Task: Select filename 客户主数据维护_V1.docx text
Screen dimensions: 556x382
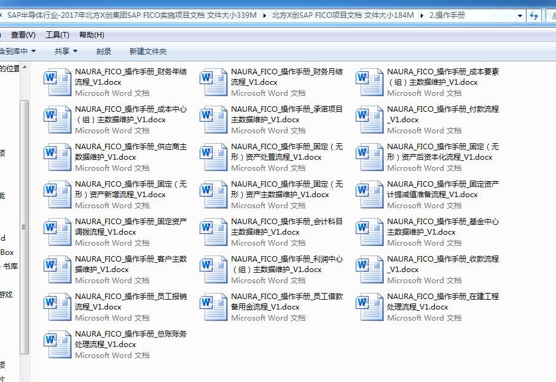Action: click(131, 264)
